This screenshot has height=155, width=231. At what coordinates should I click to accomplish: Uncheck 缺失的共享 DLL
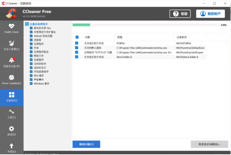31,28
